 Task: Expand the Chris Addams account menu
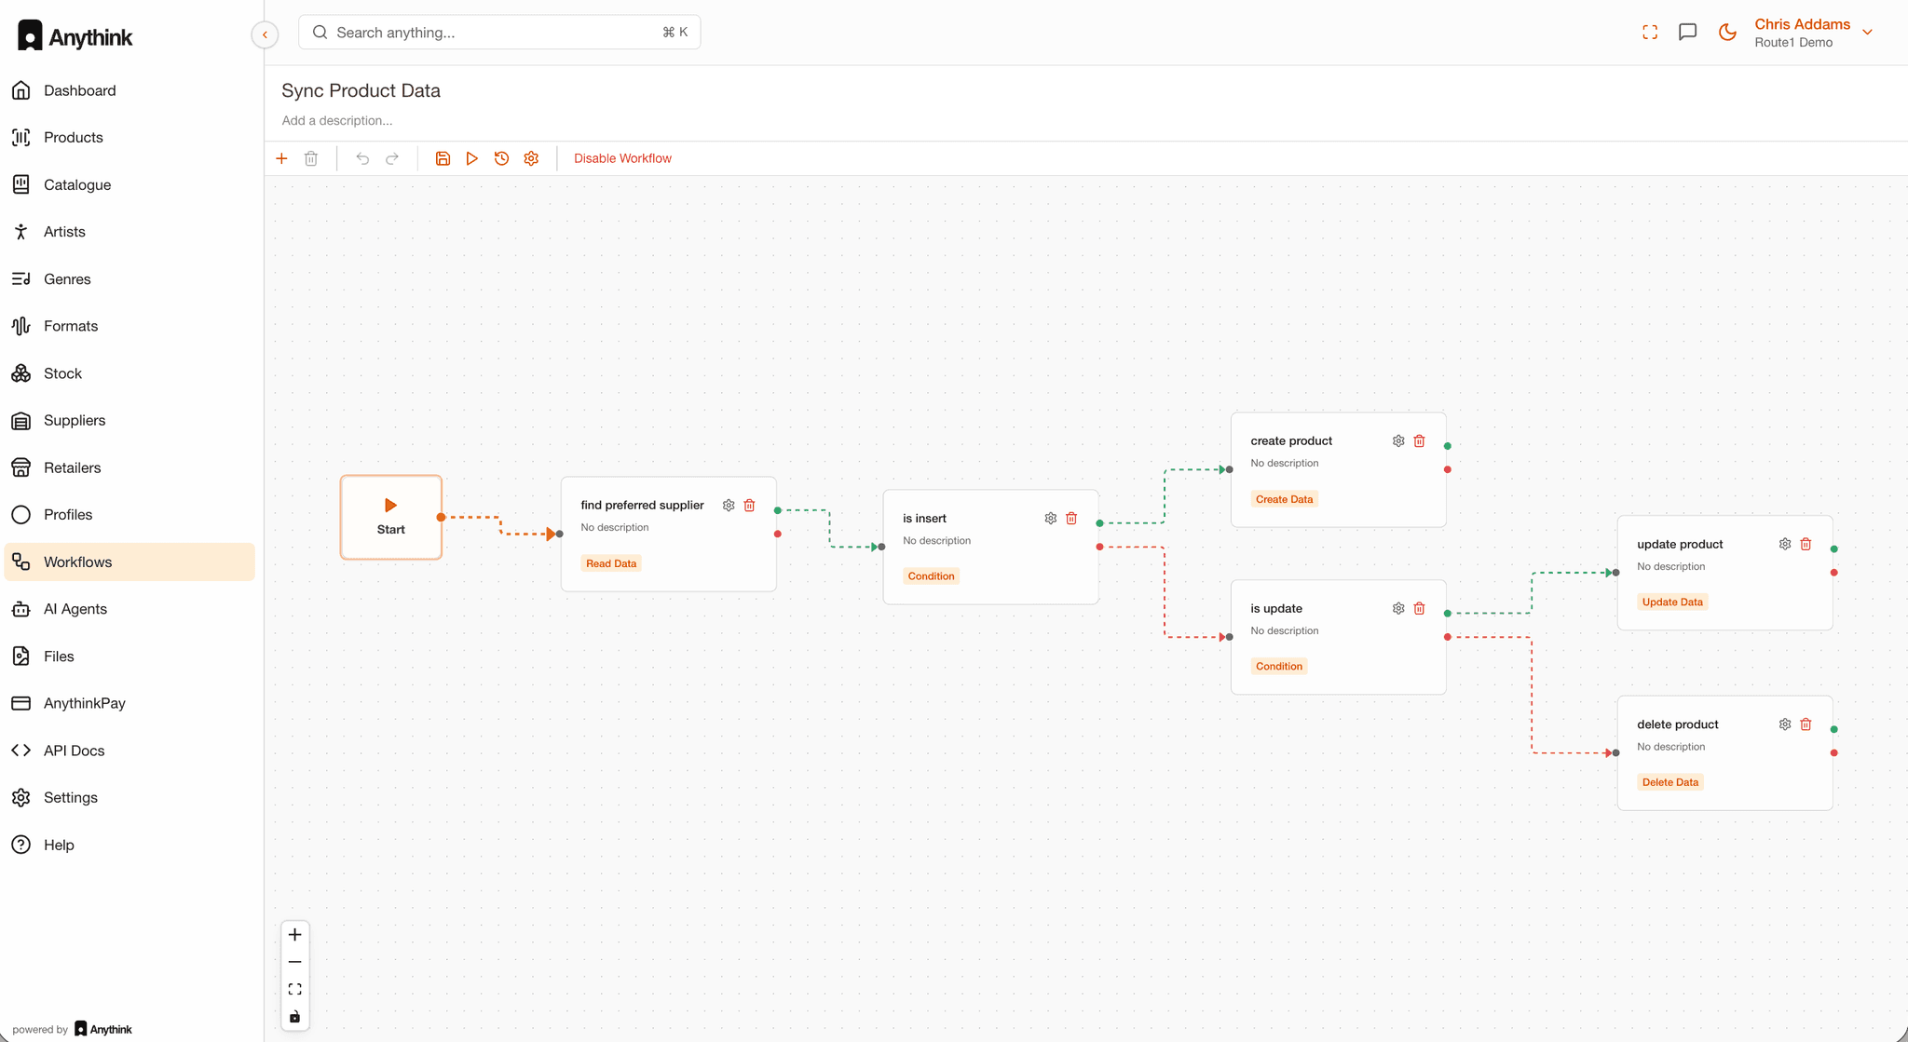pos(1813,33)
